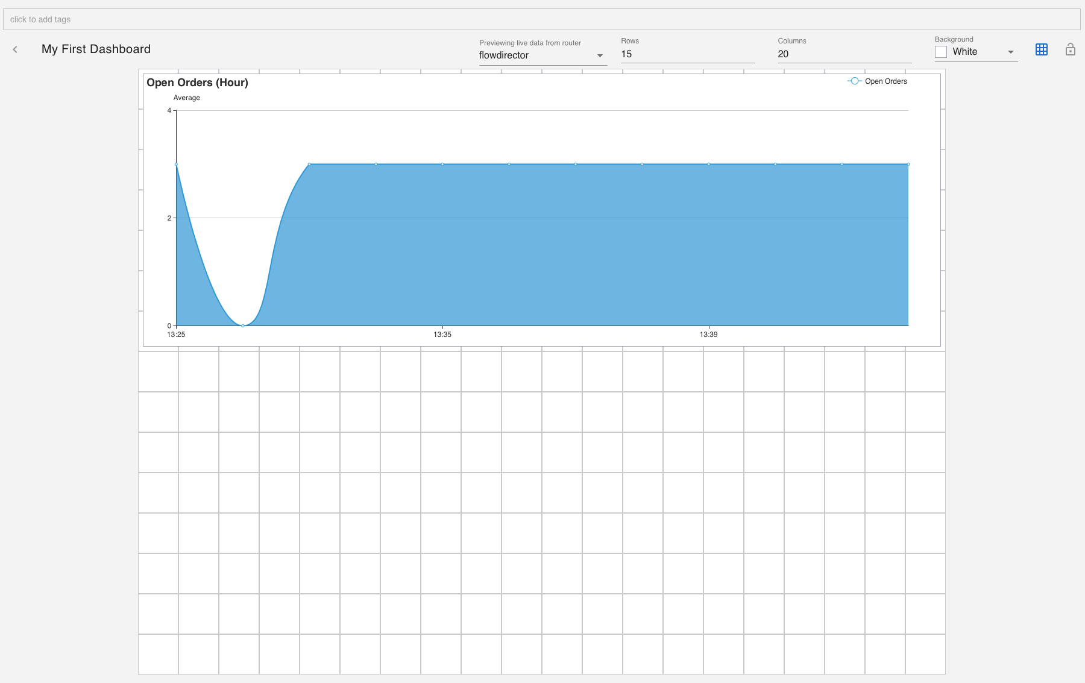
Task: Click the Average axis label
Action: click(186, 98)
